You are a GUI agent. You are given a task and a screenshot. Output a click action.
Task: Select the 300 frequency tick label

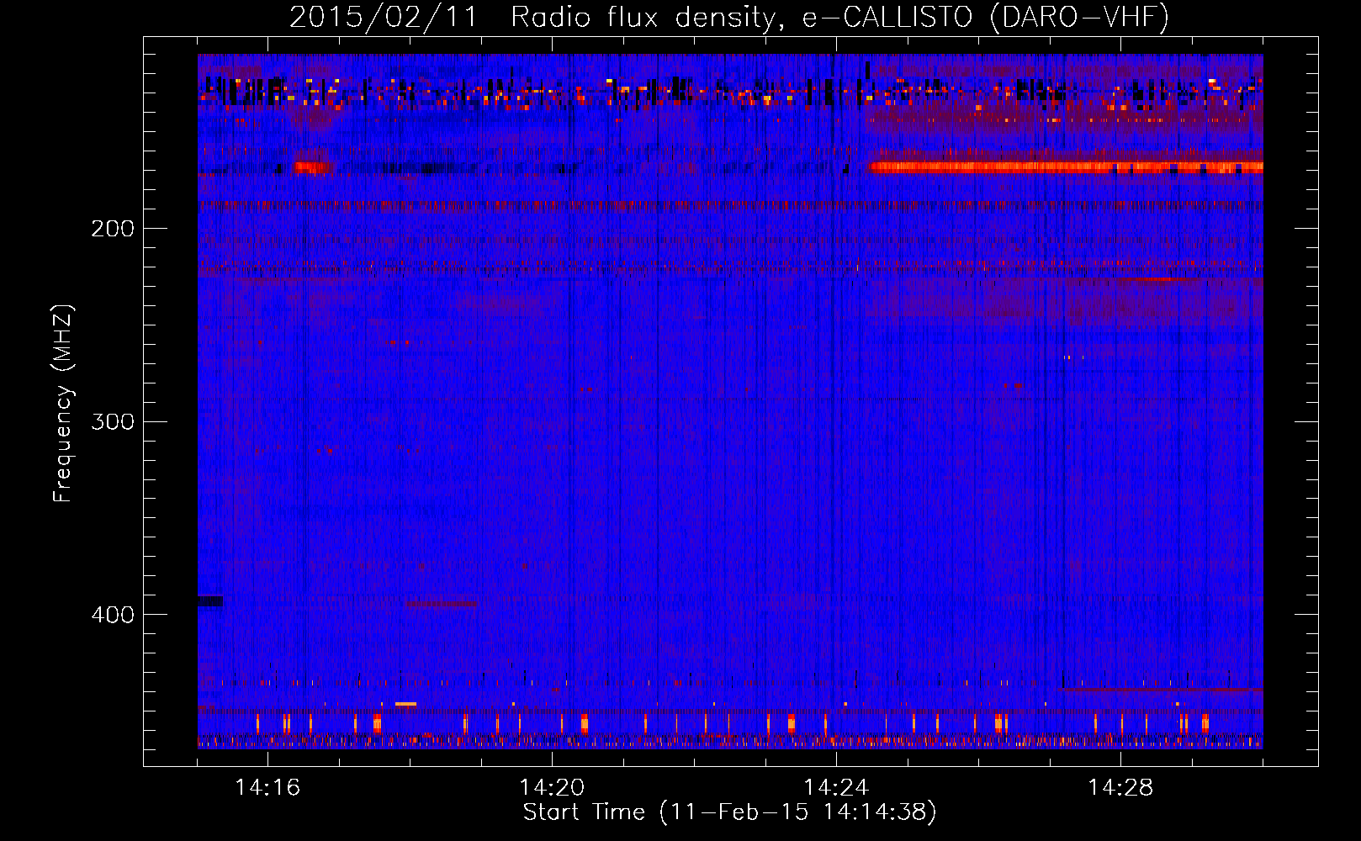113,421
